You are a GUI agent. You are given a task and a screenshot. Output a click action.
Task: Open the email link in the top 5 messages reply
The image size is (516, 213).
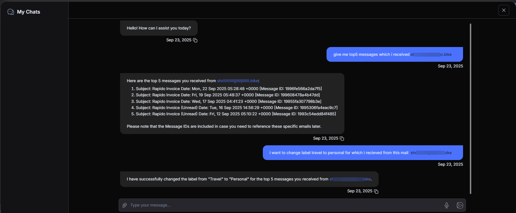pos(238,81)
